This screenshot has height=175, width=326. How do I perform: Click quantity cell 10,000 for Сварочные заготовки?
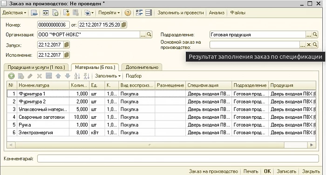(x=79, y=117)
